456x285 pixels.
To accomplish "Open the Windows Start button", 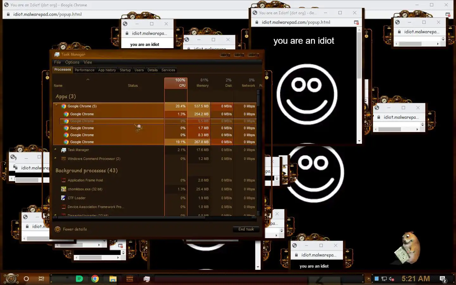I will 11,279.
